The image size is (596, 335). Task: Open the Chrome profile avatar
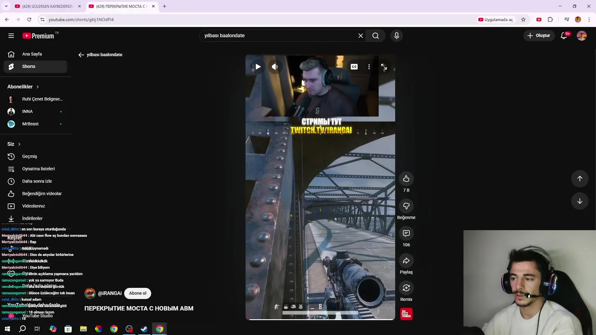[x=578, y=20]
